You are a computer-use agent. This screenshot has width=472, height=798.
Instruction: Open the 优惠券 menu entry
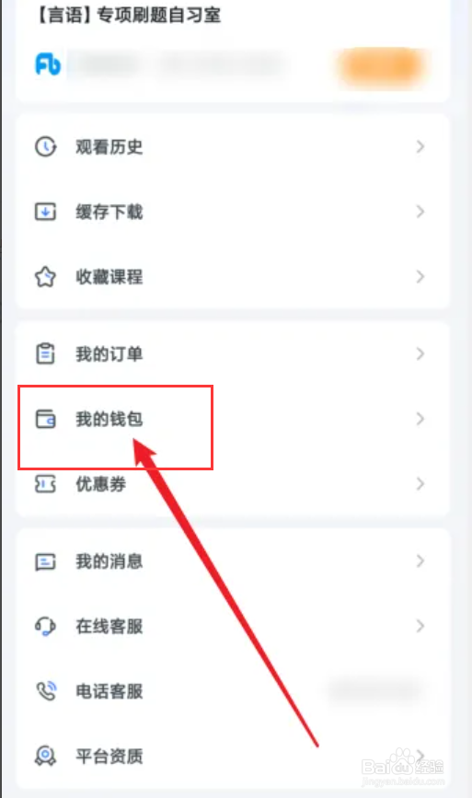click(233, 484)
